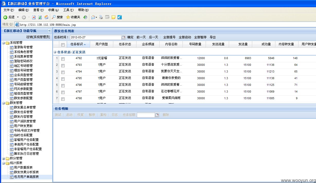Click the 确定 button next to date
Image resolution: width=316 pixels, height=183 pixels.
[130, 37]
